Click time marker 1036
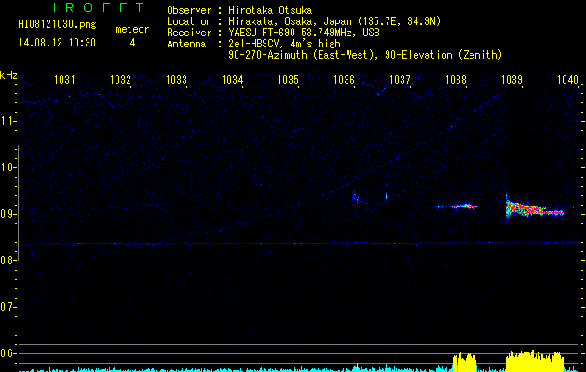Viewport: 586px width, 372px height. click(x=344, y=79)
